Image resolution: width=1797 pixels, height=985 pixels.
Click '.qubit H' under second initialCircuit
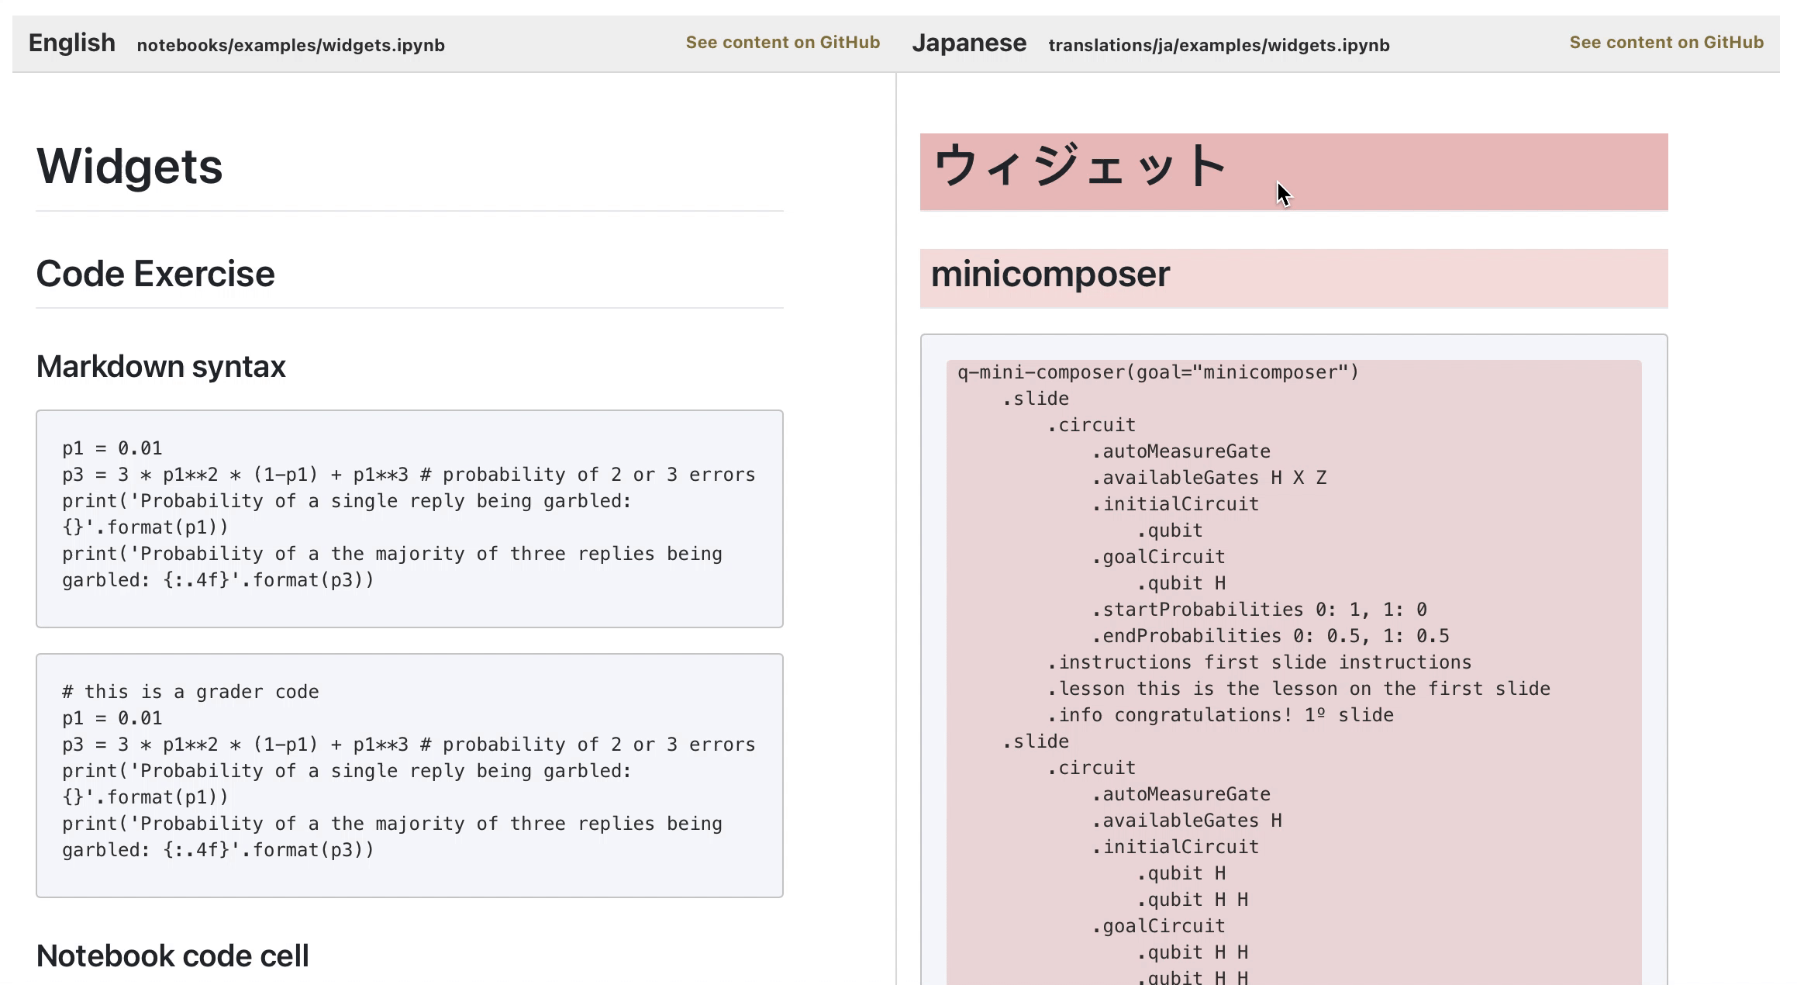coord(1181,873)
